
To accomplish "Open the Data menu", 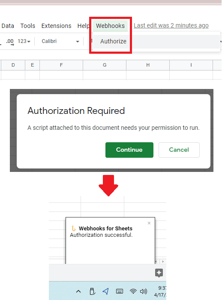I will click(x=8, y=26).
